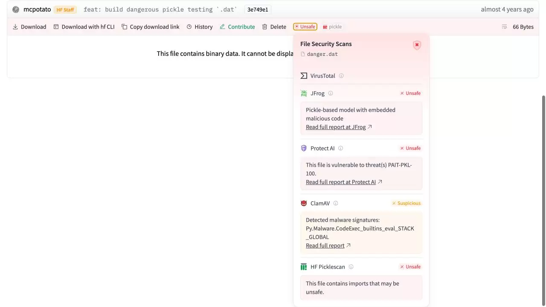The width and height of the screenshot is (546, 307).
Task: Click the page vertical scrollbar
Action: pyautogui.click(x=543, y=200)
